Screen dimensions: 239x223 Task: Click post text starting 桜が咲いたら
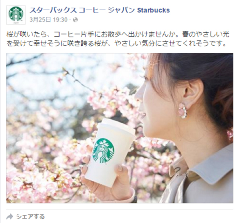(x=118, y=34)
